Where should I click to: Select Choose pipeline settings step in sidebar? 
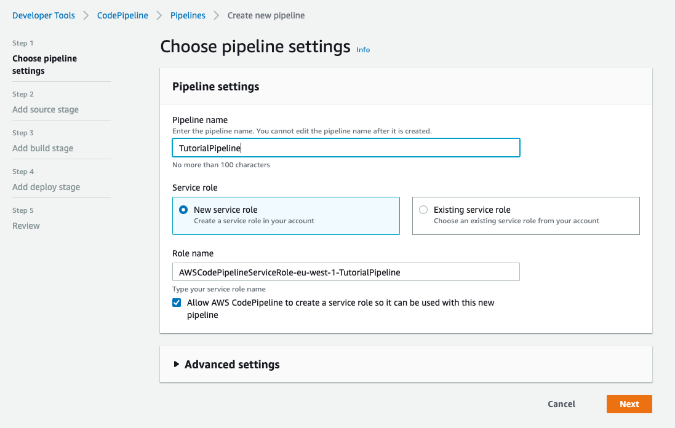point(44,65)
